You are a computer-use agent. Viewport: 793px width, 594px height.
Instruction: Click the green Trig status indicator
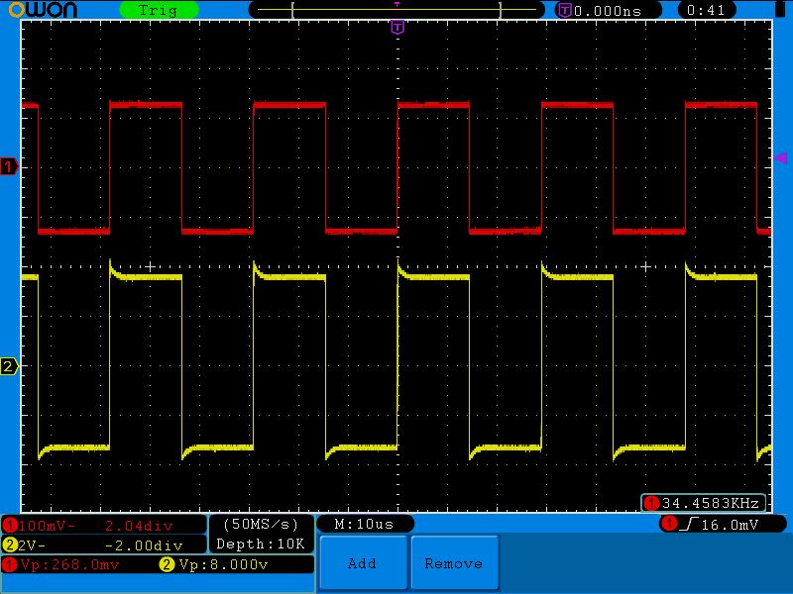(158, 10)
